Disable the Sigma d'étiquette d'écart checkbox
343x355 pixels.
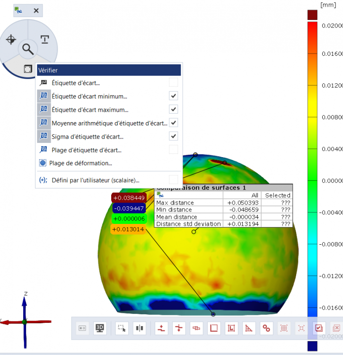tap(174, 136)
